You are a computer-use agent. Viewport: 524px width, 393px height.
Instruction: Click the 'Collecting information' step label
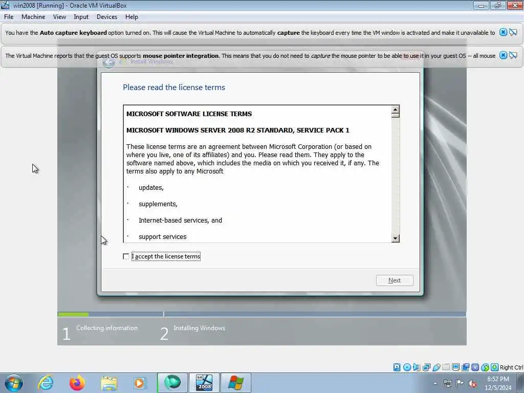pyautogui.click(x=107, y=328)
